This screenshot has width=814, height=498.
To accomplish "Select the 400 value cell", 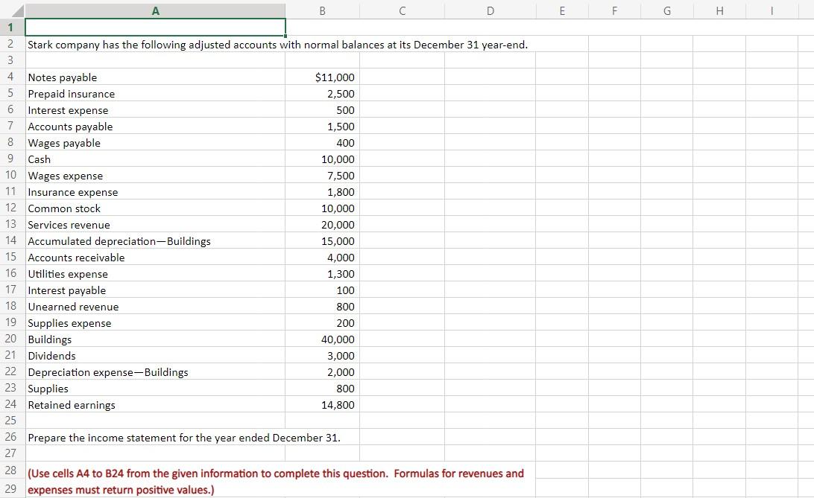I will pos(322,142).
